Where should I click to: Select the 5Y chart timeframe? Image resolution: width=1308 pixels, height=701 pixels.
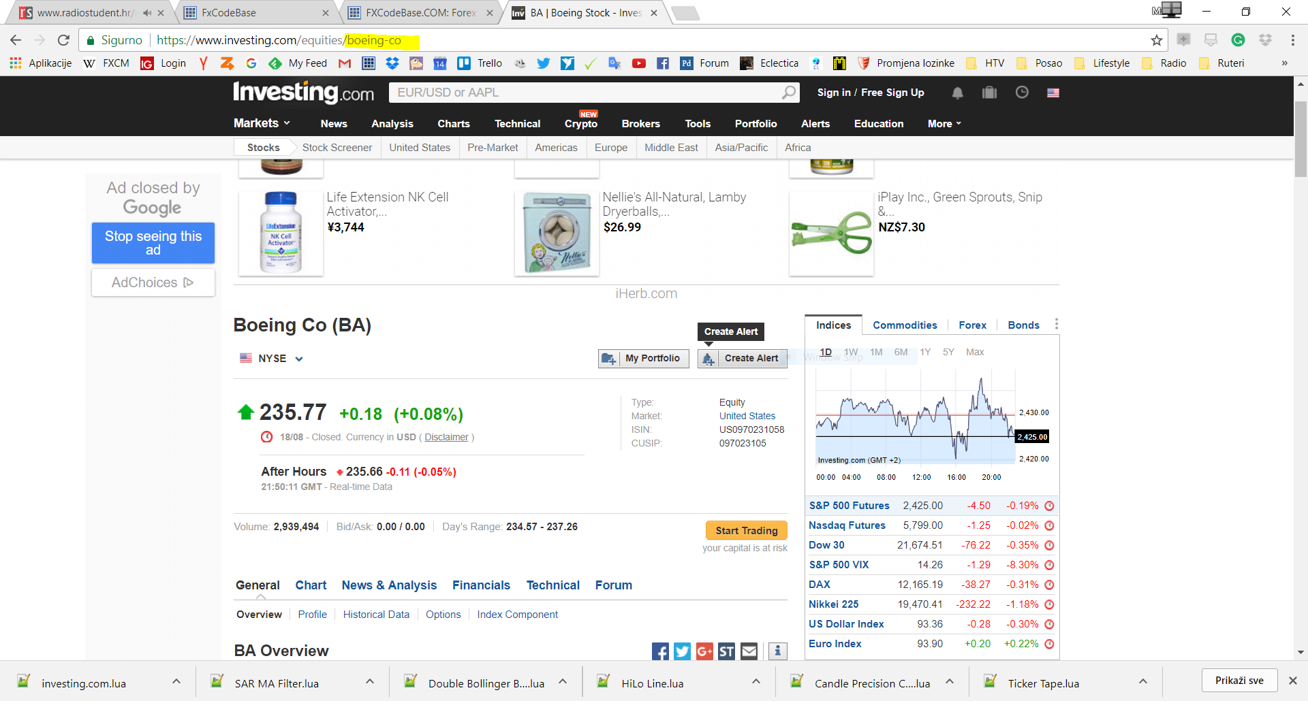tap(948, 352)
